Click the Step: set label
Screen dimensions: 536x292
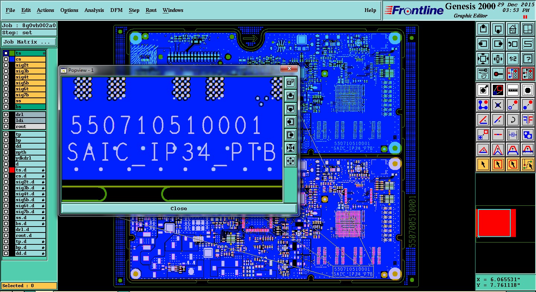pos(29,32)
